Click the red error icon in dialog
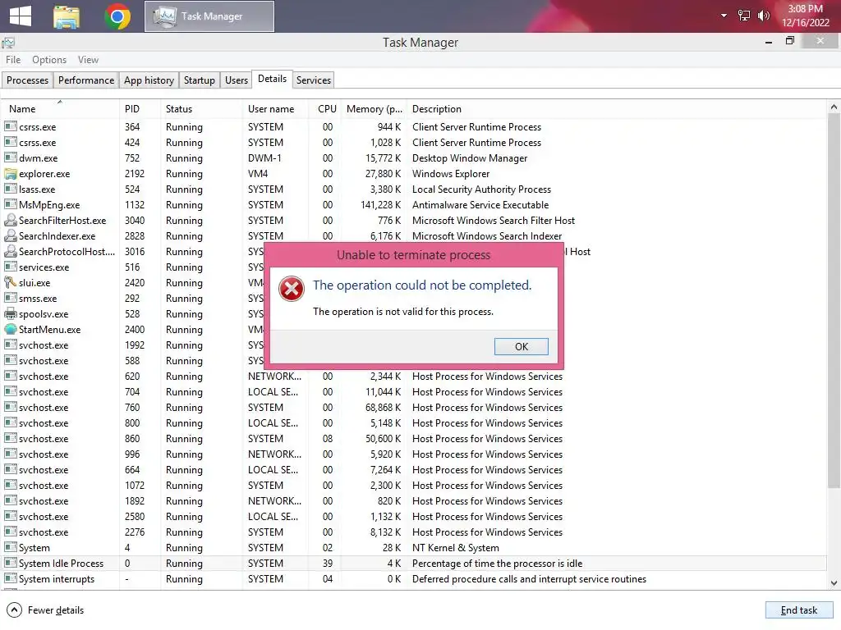Viewport: 841px width, 630px height. click(x=292, y=289)
